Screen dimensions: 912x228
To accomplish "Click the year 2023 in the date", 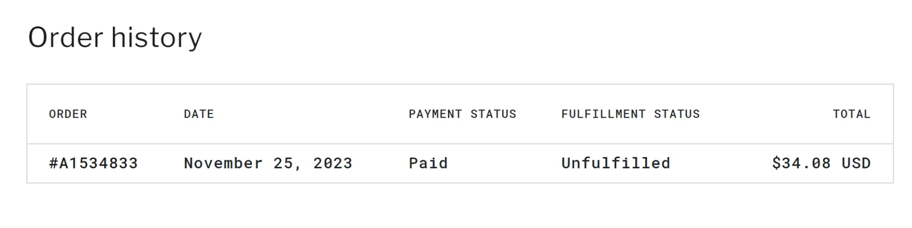I will pyautogui.click(x=332, y=163).
